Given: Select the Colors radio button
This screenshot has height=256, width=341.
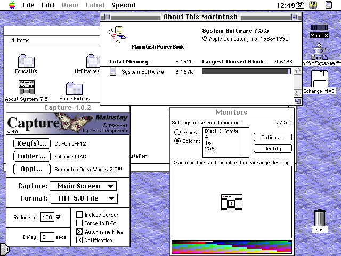Looking at the screenshot, I should point(177,141).
